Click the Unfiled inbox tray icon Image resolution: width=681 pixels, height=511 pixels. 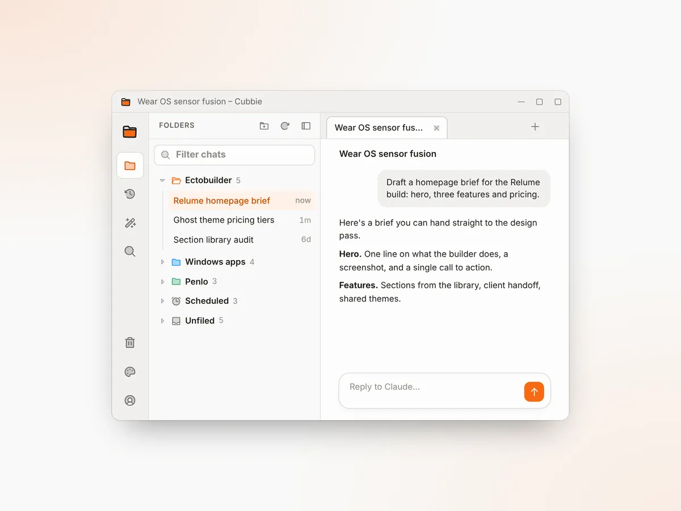(x=176, y=321)
